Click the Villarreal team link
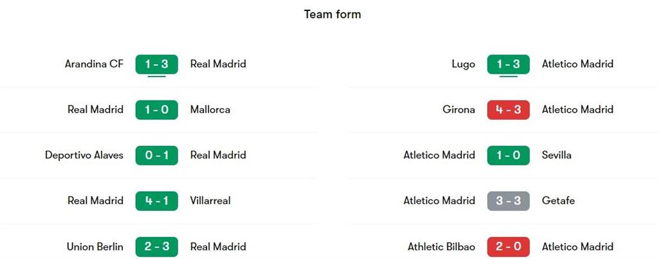Screen dimensions: 659x260 [210, 201]
